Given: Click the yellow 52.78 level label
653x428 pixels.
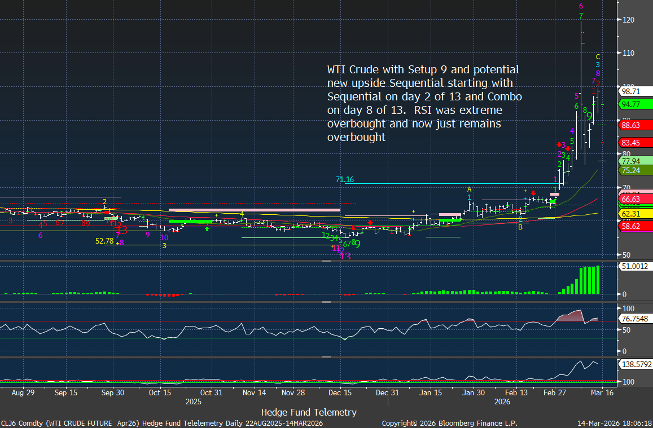Looking at the screenshot, I should point(104,241).
